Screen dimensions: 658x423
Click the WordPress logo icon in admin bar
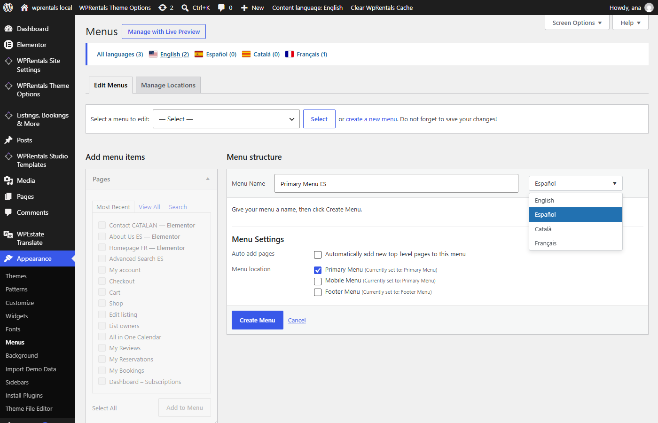click(x=8, y=8)
